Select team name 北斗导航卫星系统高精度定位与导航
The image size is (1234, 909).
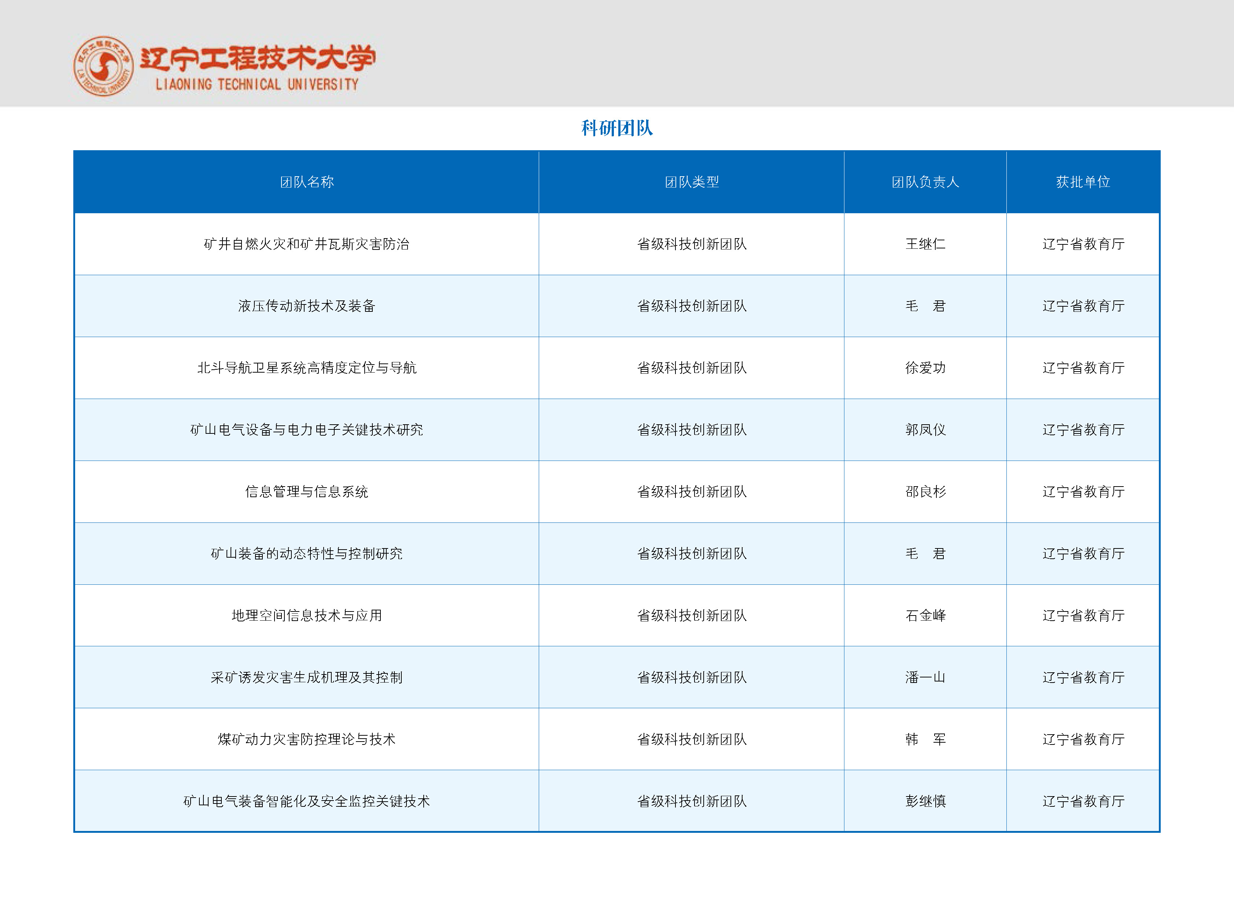coord(306,367)
